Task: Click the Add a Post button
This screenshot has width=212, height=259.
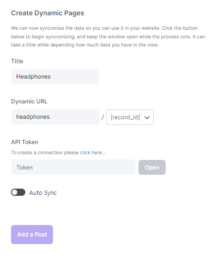Action: pyautogui.click(x=32, y=235)
